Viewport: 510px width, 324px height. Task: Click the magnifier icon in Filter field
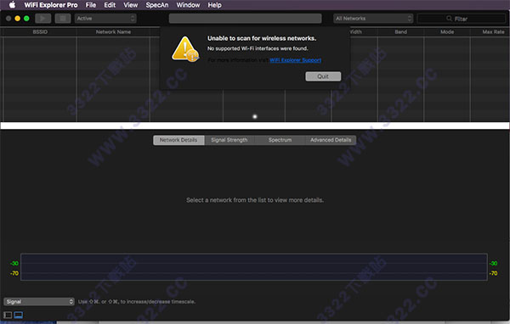(x=449, y=19)
